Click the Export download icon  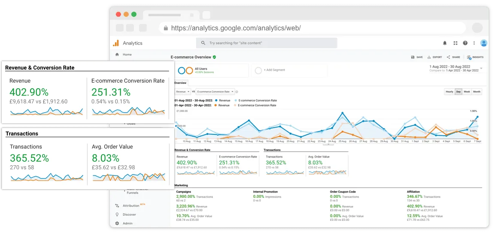pyautogui.click(x=429, y=57)
